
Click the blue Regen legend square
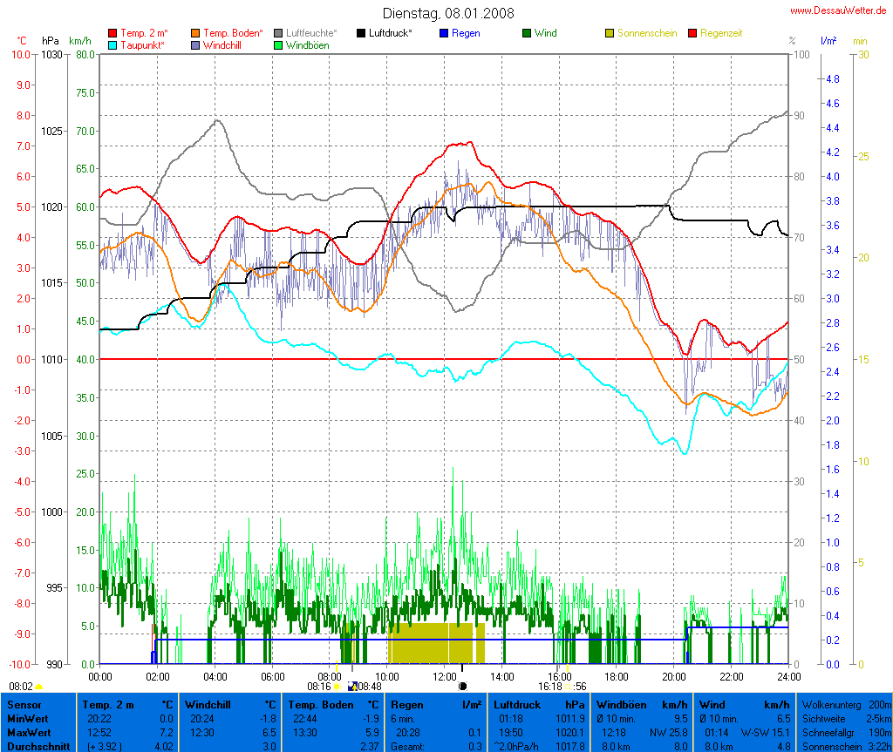(x=444, y=33)
